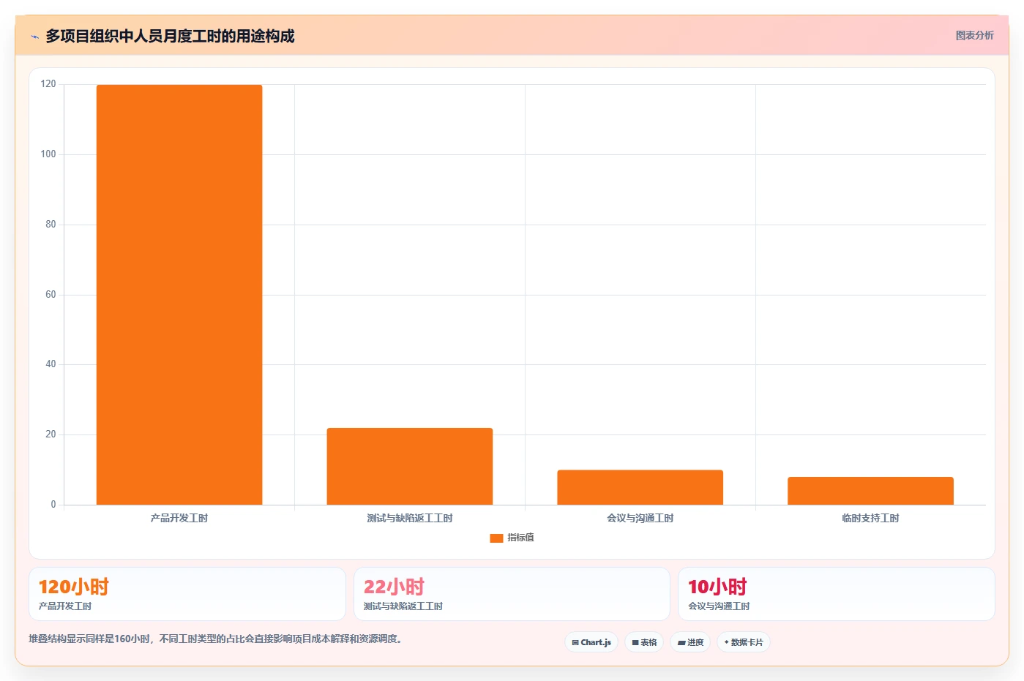Image resolution: width=1024 pixels, height=681 pixels.
Task: Click the x-axis label 测试与缺陷返工工时
Action: point(410,518)
